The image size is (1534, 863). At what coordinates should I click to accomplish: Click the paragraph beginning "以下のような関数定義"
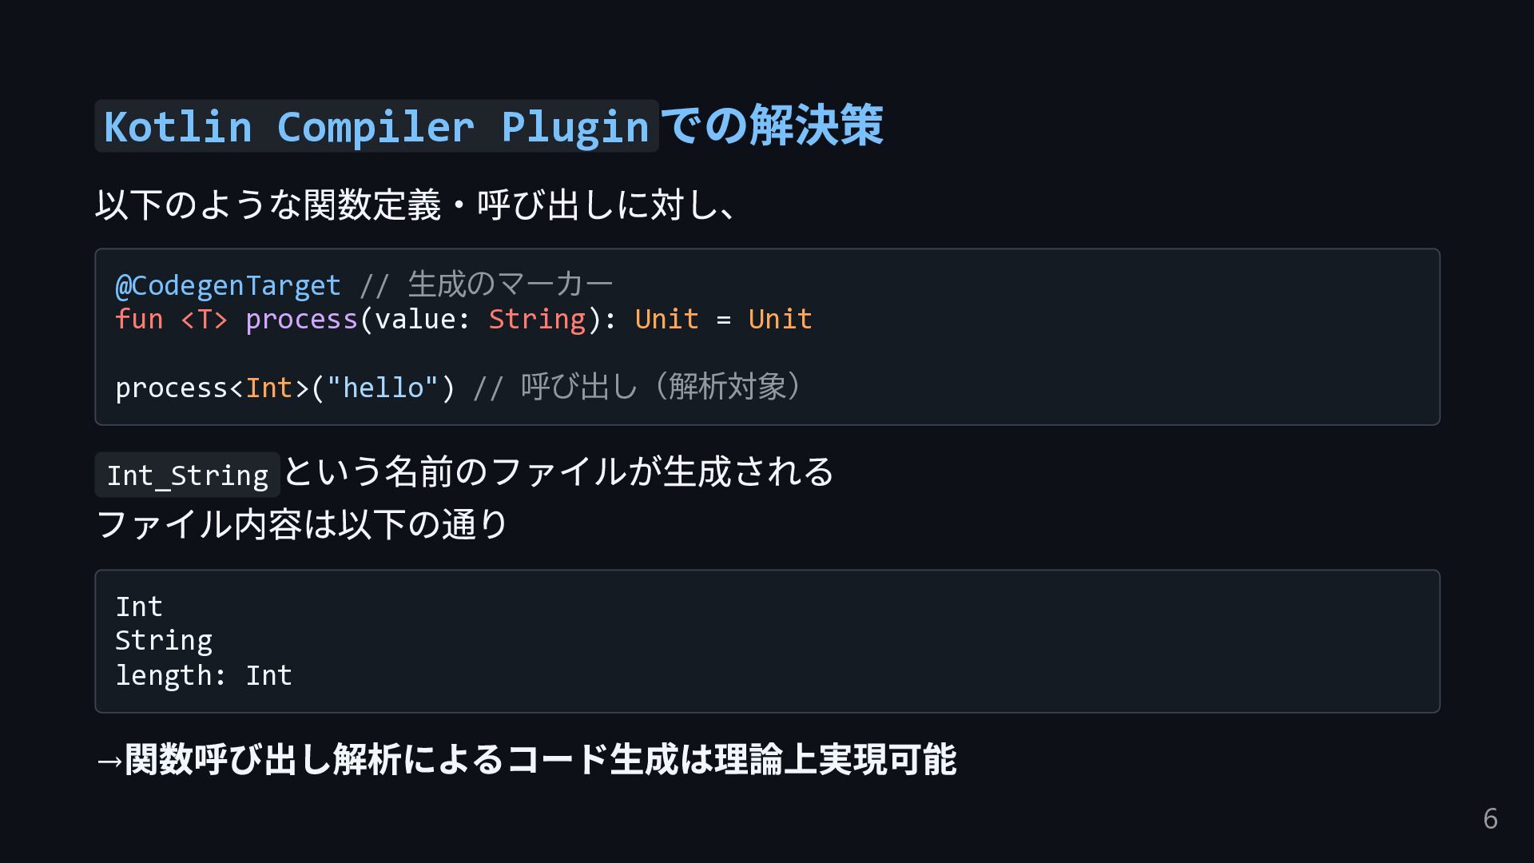click(415, 205)
